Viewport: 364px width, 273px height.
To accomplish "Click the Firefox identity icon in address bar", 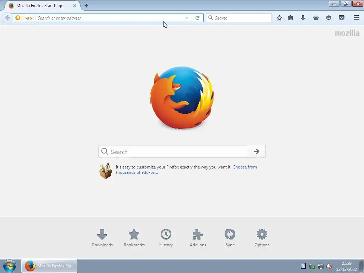I will [x=25, y=18].
